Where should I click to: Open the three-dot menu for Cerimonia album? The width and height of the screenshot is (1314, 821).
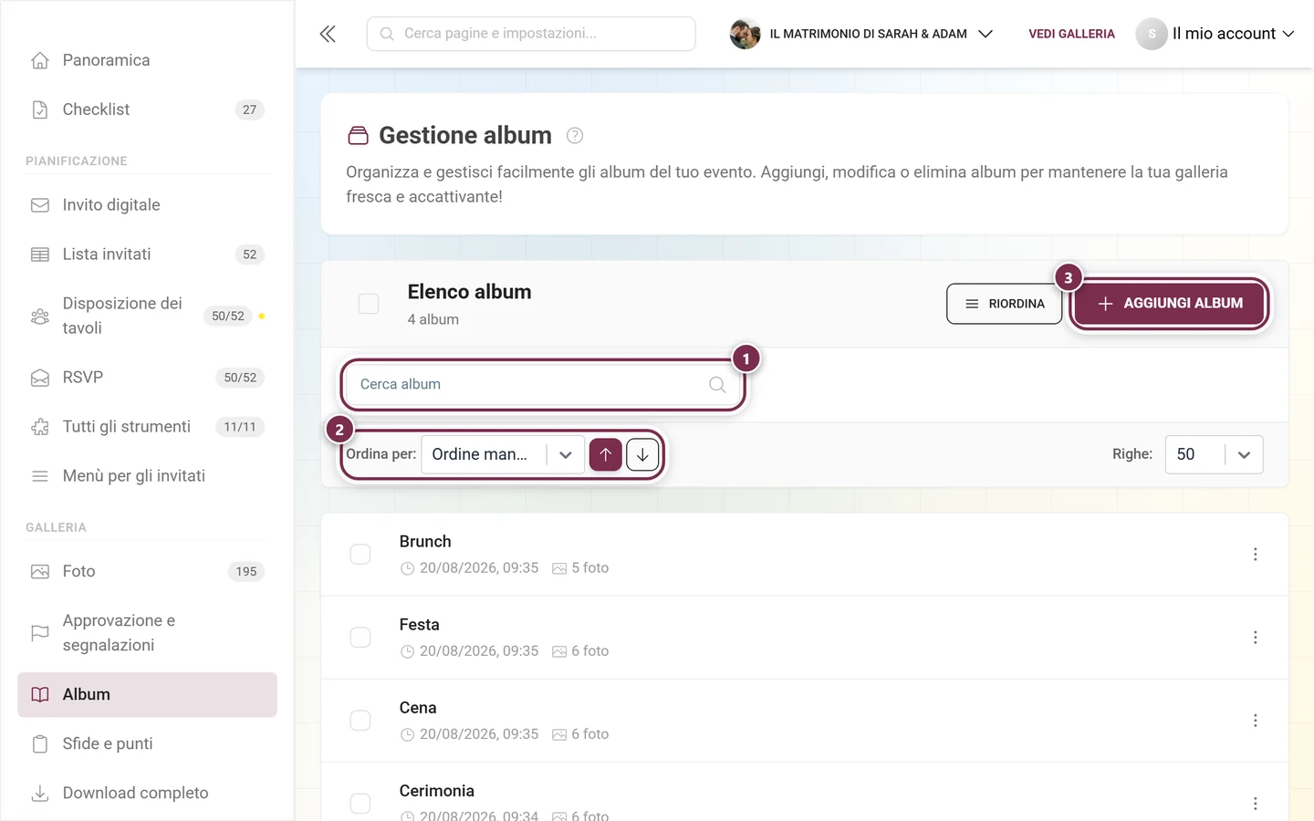point(1256,804)
